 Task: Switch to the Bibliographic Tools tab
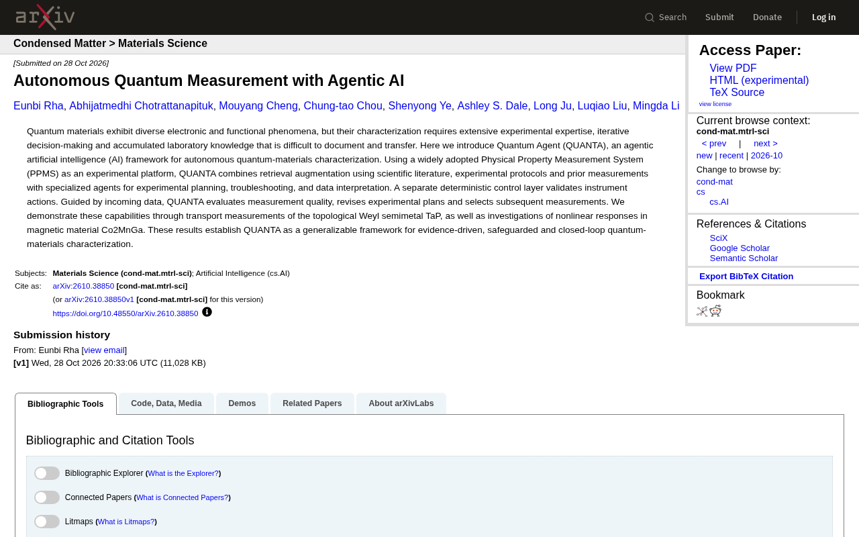click(66, 404)
